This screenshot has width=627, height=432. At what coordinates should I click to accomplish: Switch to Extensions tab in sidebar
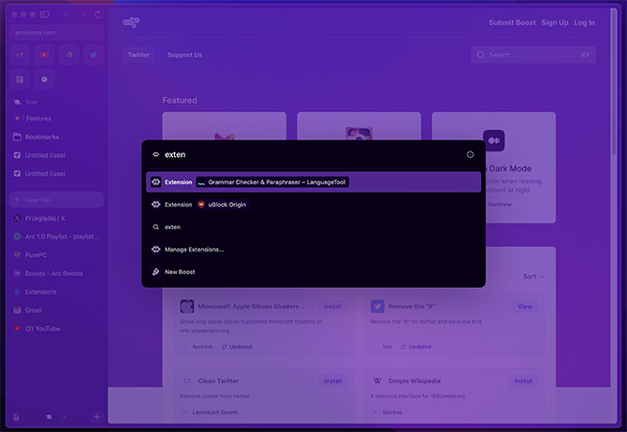tap(57, 292)
